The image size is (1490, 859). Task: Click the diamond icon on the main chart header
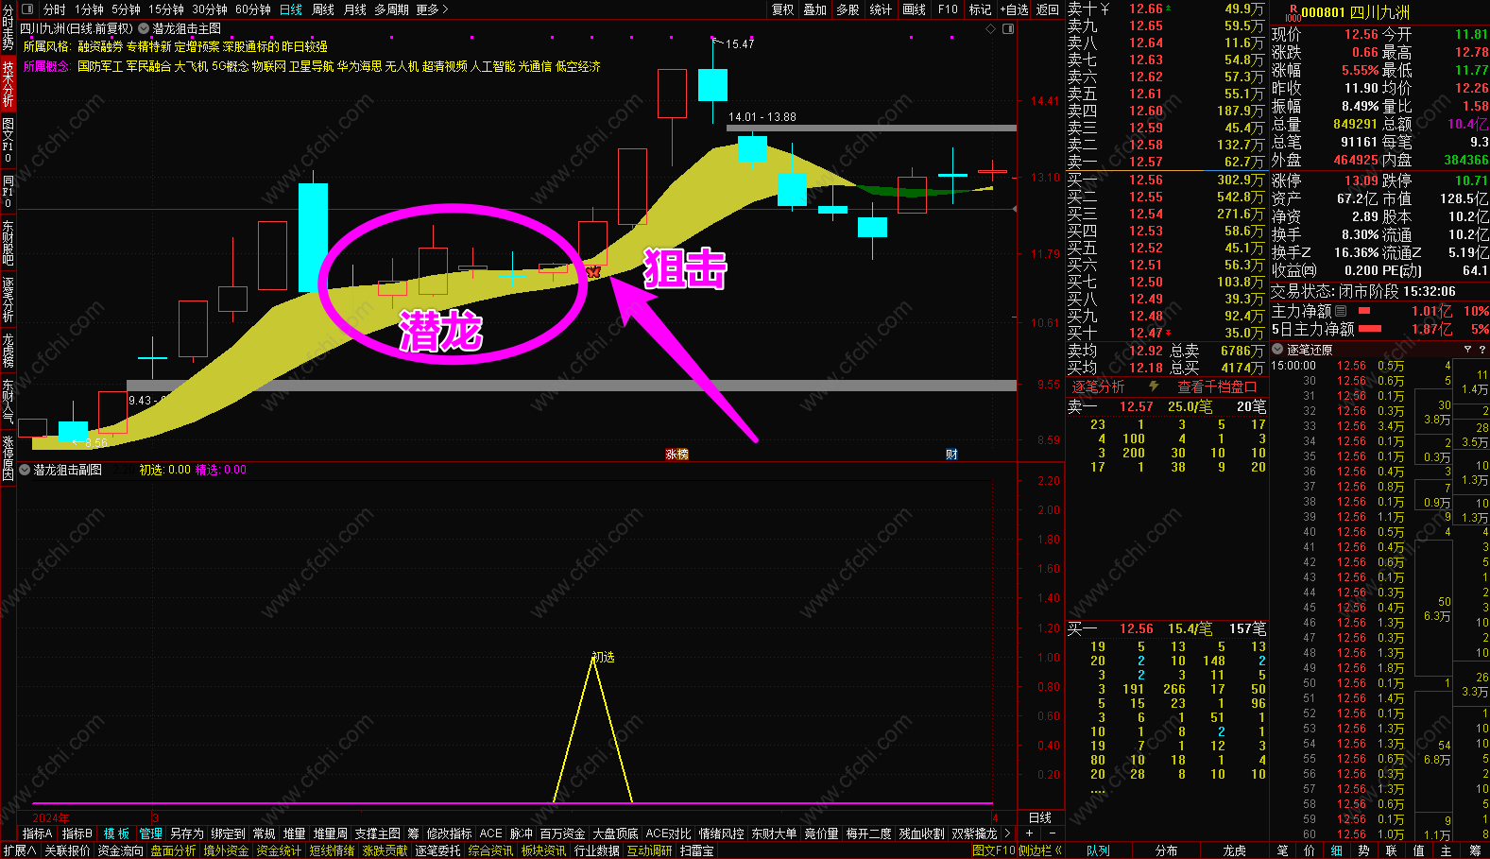[991, 29]
